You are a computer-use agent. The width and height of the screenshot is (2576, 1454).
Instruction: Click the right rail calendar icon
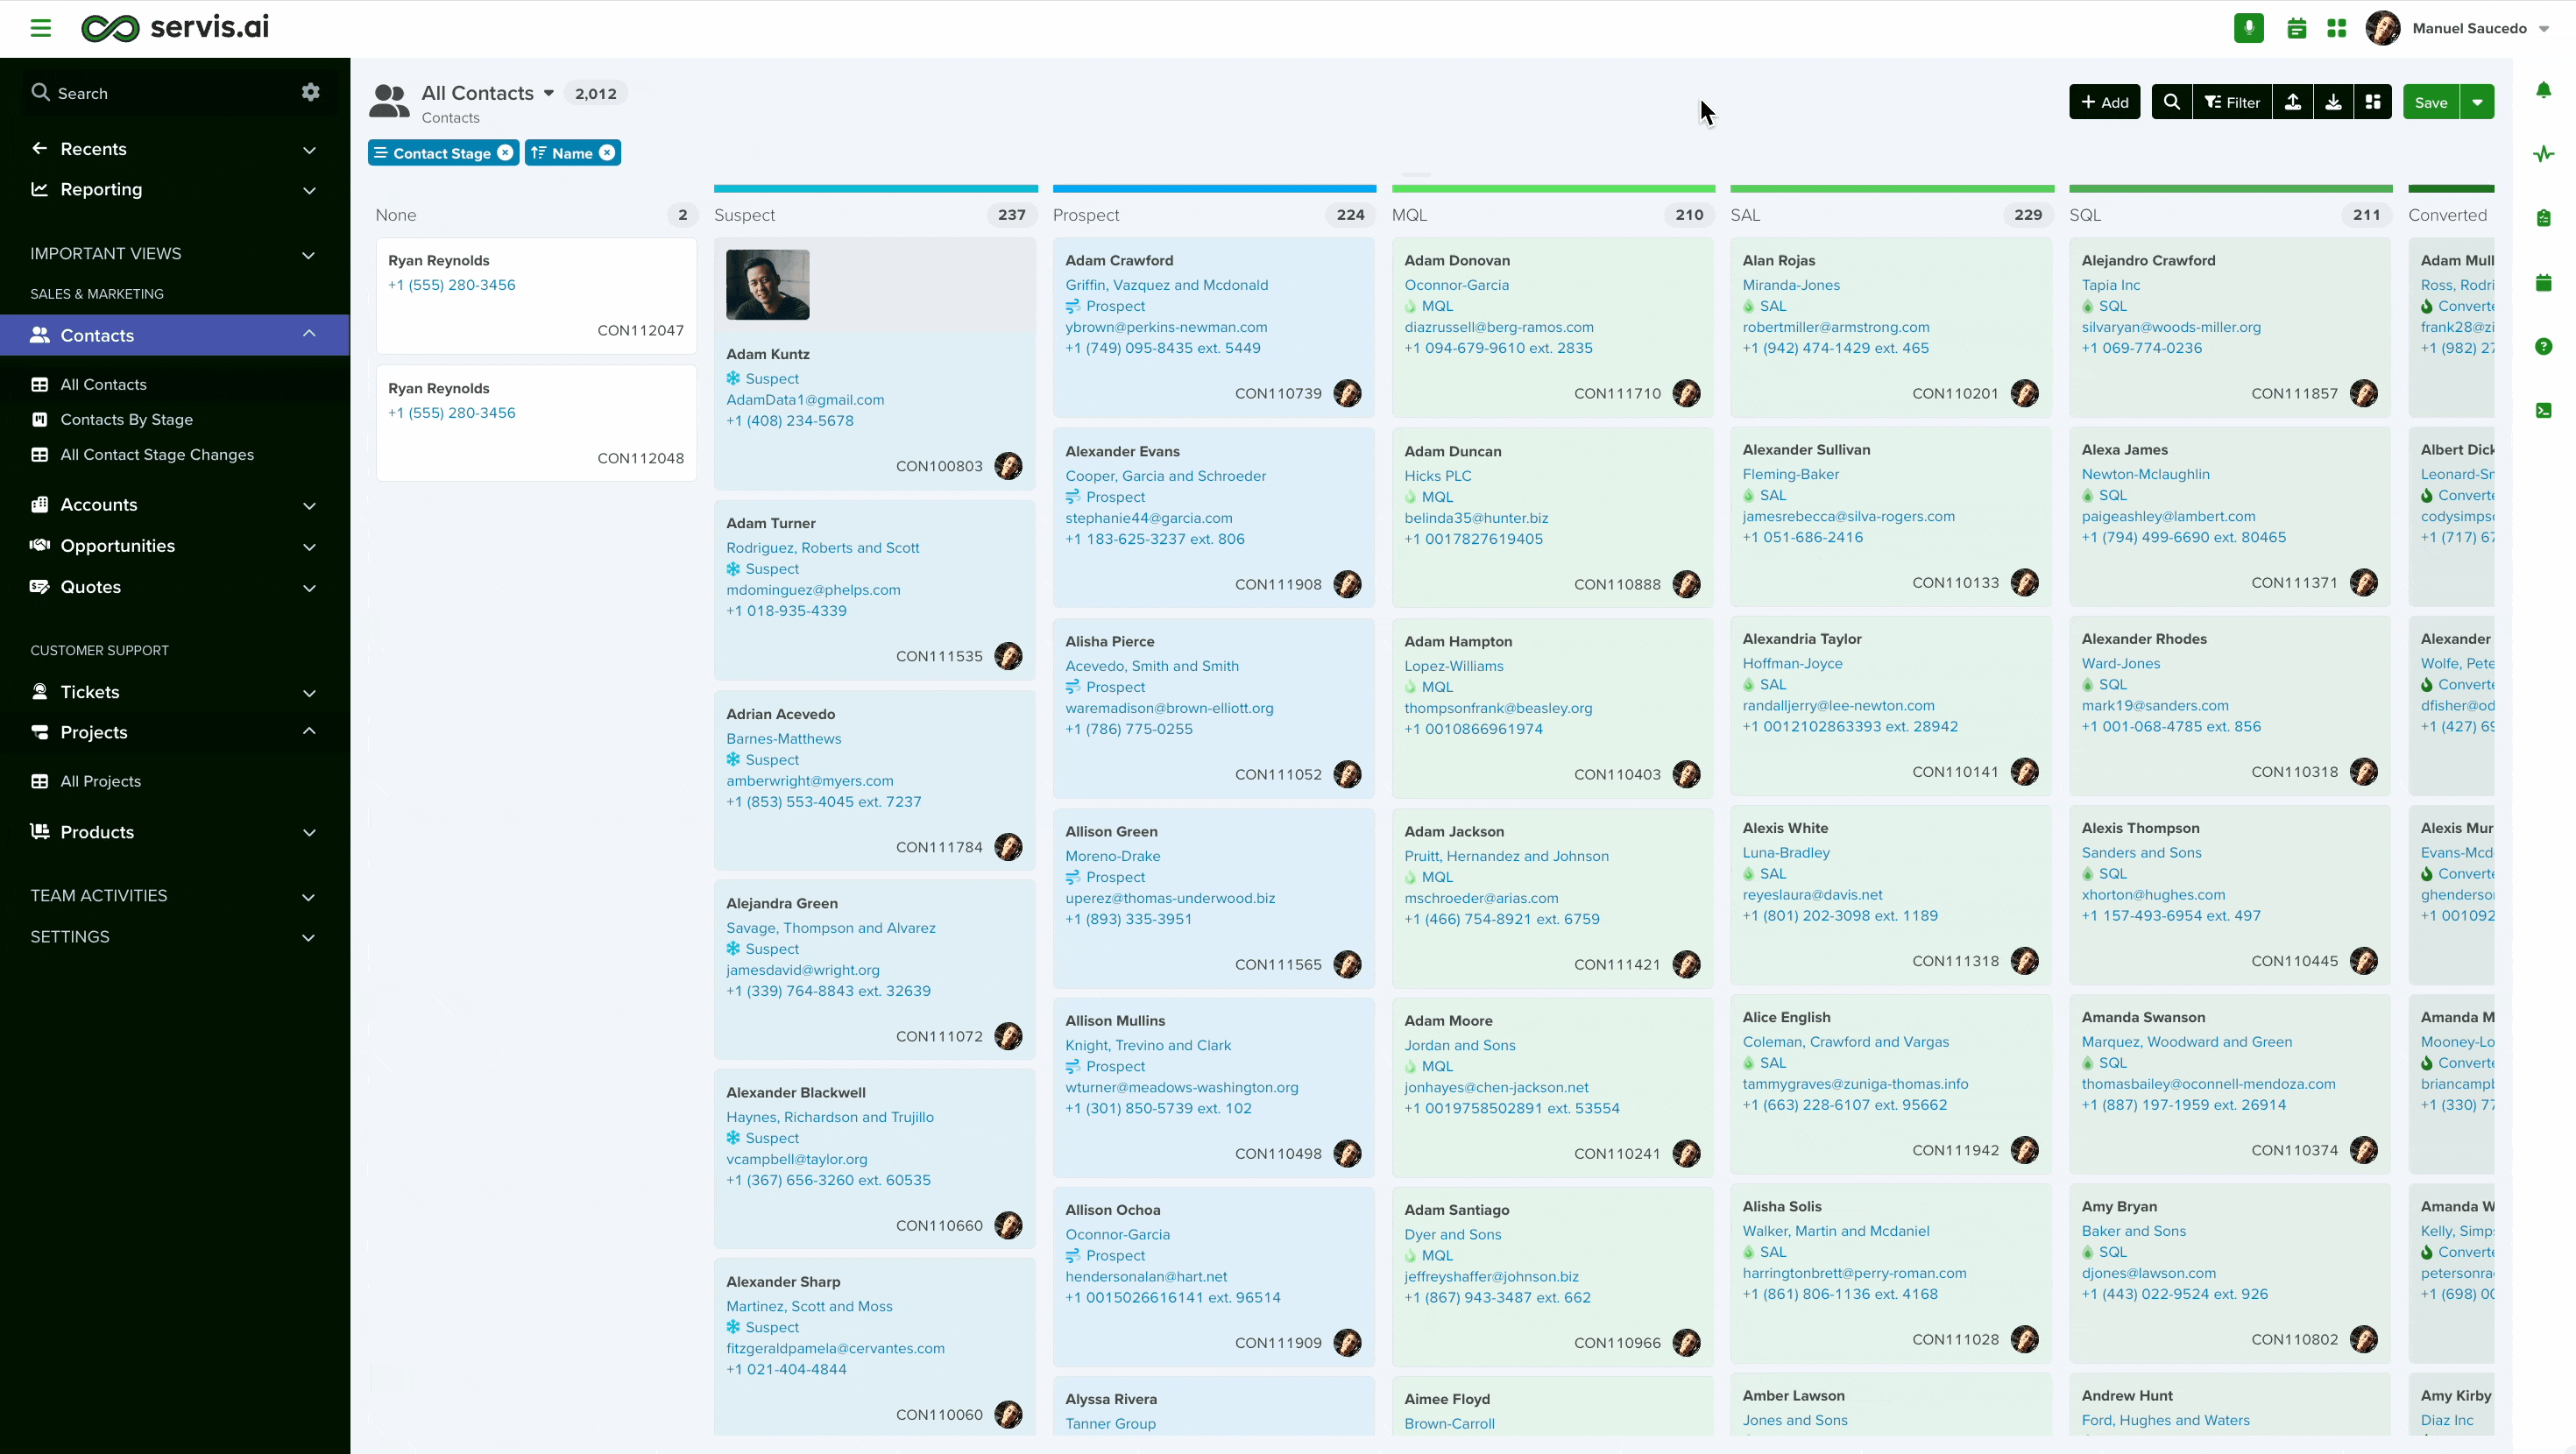click(x=2544, y=282)
